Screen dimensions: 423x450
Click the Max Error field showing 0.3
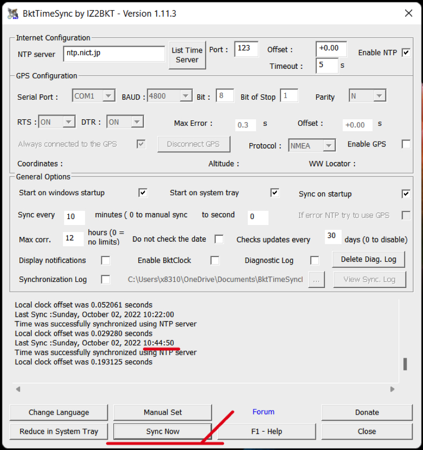[246, 125]
